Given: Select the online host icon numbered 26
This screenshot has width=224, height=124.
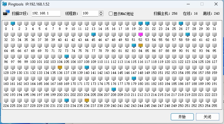Looking at the screenshot, I should tap(181, 24).
